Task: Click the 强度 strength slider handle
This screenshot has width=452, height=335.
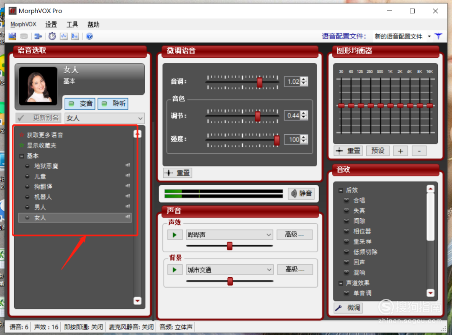Action: [x=277, y=140]
